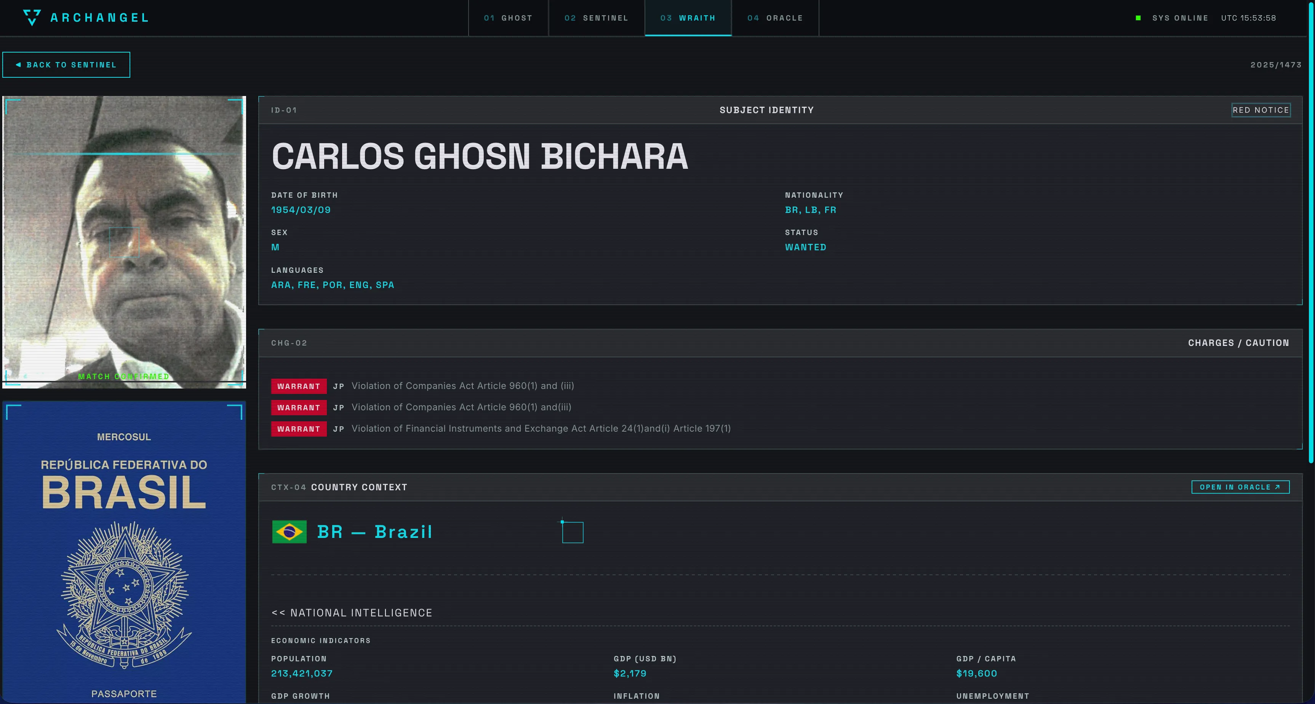Click the Back to Sentinel button

click(66, 65)
